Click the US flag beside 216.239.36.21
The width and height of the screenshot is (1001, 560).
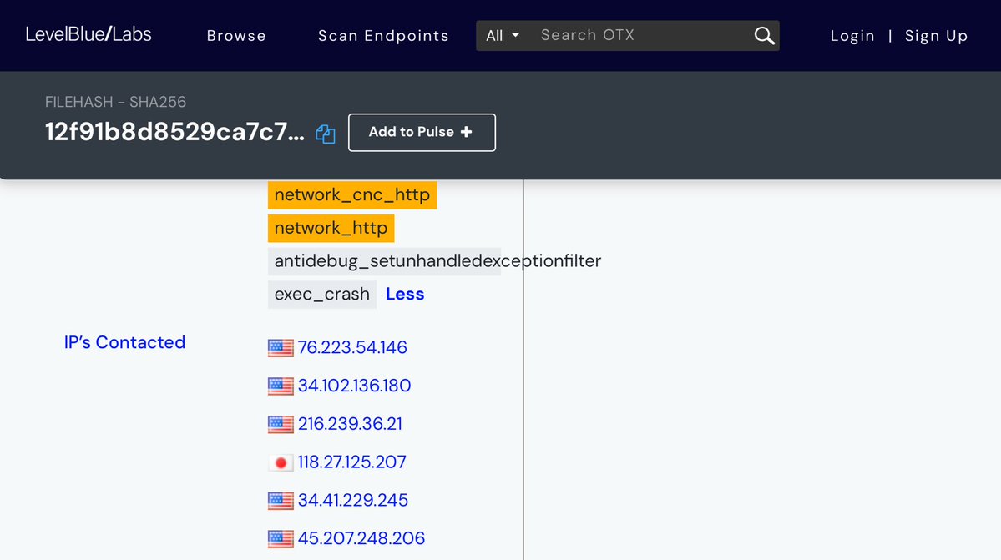click(281, 424)
